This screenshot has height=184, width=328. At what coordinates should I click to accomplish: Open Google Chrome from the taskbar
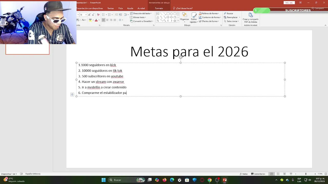210,180
